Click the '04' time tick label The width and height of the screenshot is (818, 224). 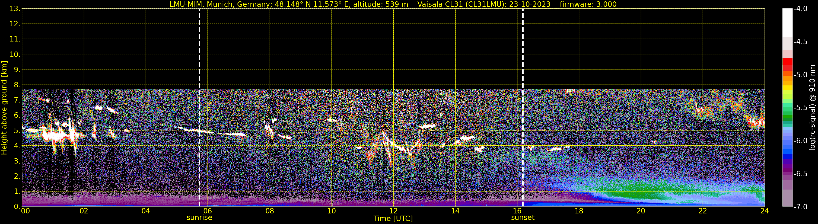146,211
